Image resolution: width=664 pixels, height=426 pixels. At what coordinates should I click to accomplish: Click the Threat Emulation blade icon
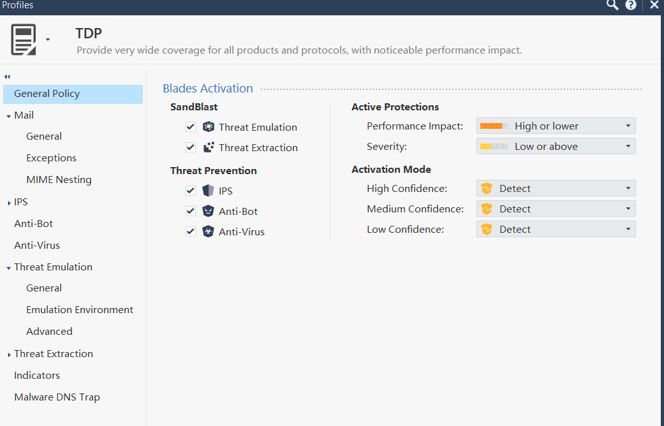[x=209, y=127]
